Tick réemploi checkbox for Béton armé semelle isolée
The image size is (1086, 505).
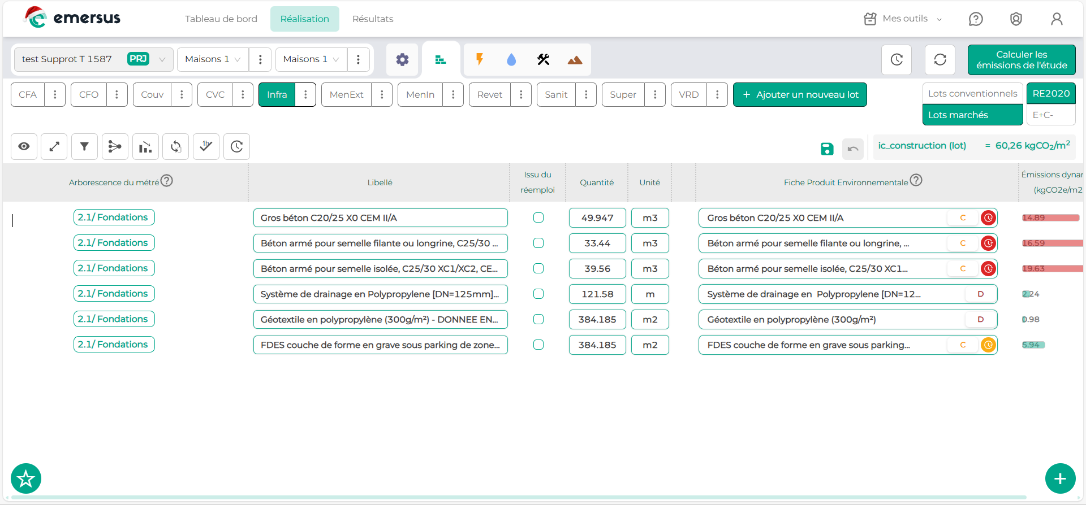click(538, 268)
